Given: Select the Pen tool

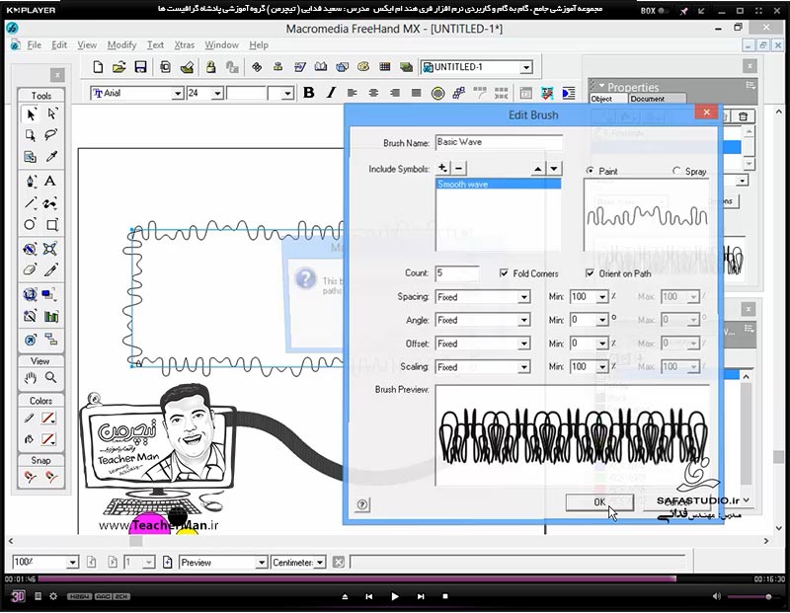Looking at the screenshot, I should coord(31,181).
